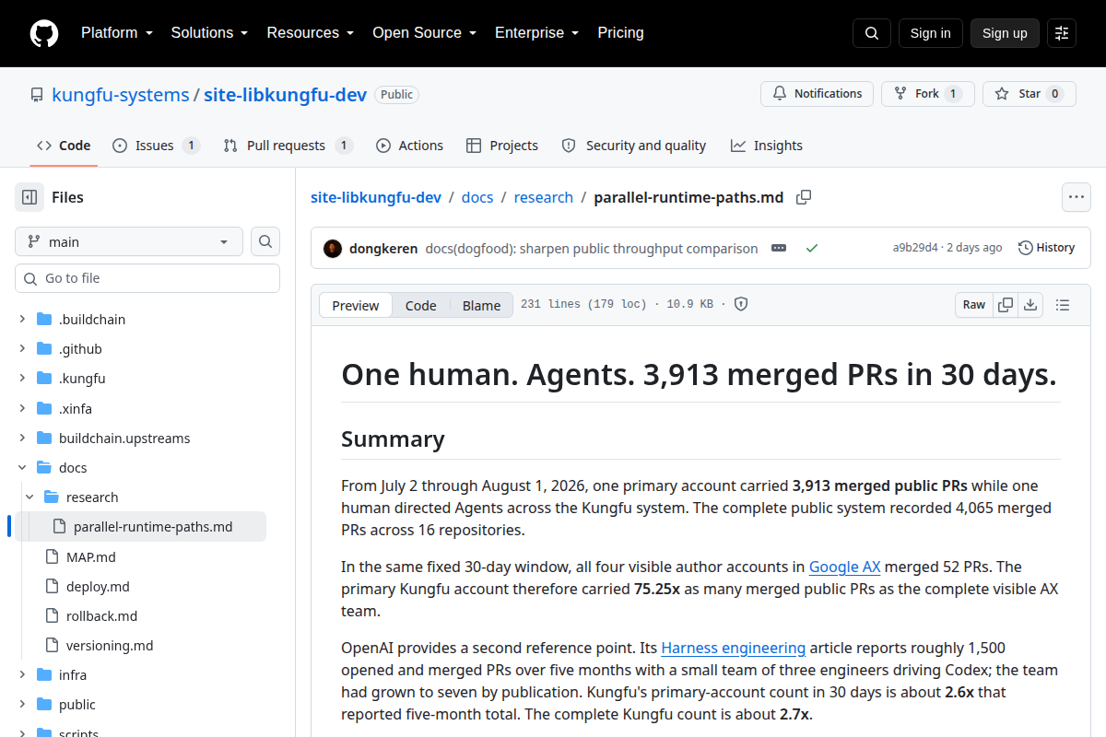Go to research breadcrumb folder
Screen dimensions: 1106x737
click(x=544, y=197)
